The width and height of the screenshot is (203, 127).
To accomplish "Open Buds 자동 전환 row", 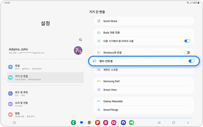I will pyautogui.click(x=144, y=32).
